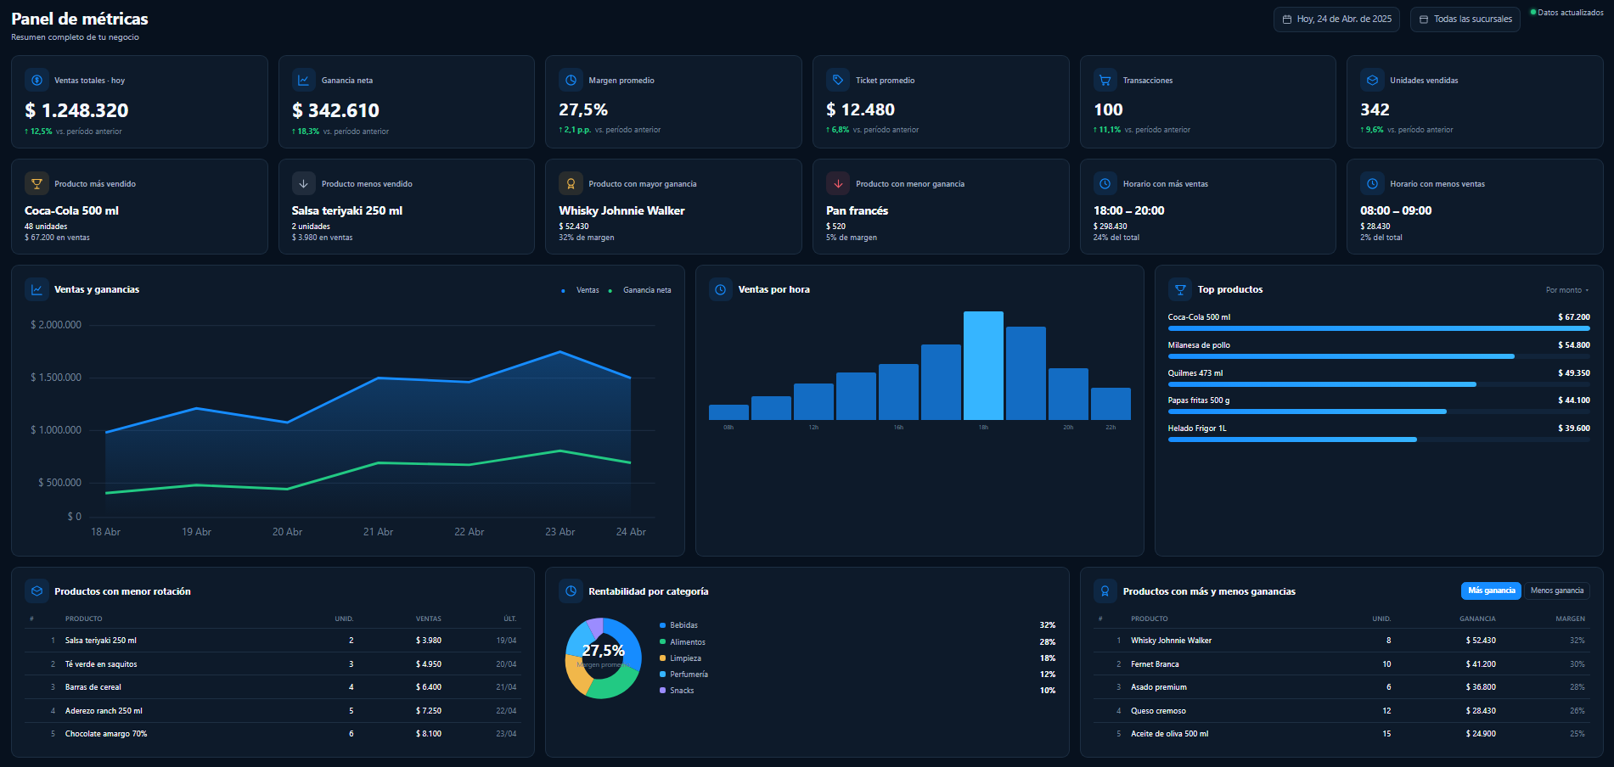
Task: Click the Ventas por hora clock icon
Action: point(721,289)
